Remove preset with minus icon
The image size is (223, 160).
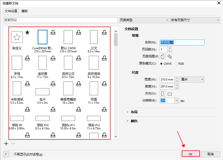tap(13, 144)
